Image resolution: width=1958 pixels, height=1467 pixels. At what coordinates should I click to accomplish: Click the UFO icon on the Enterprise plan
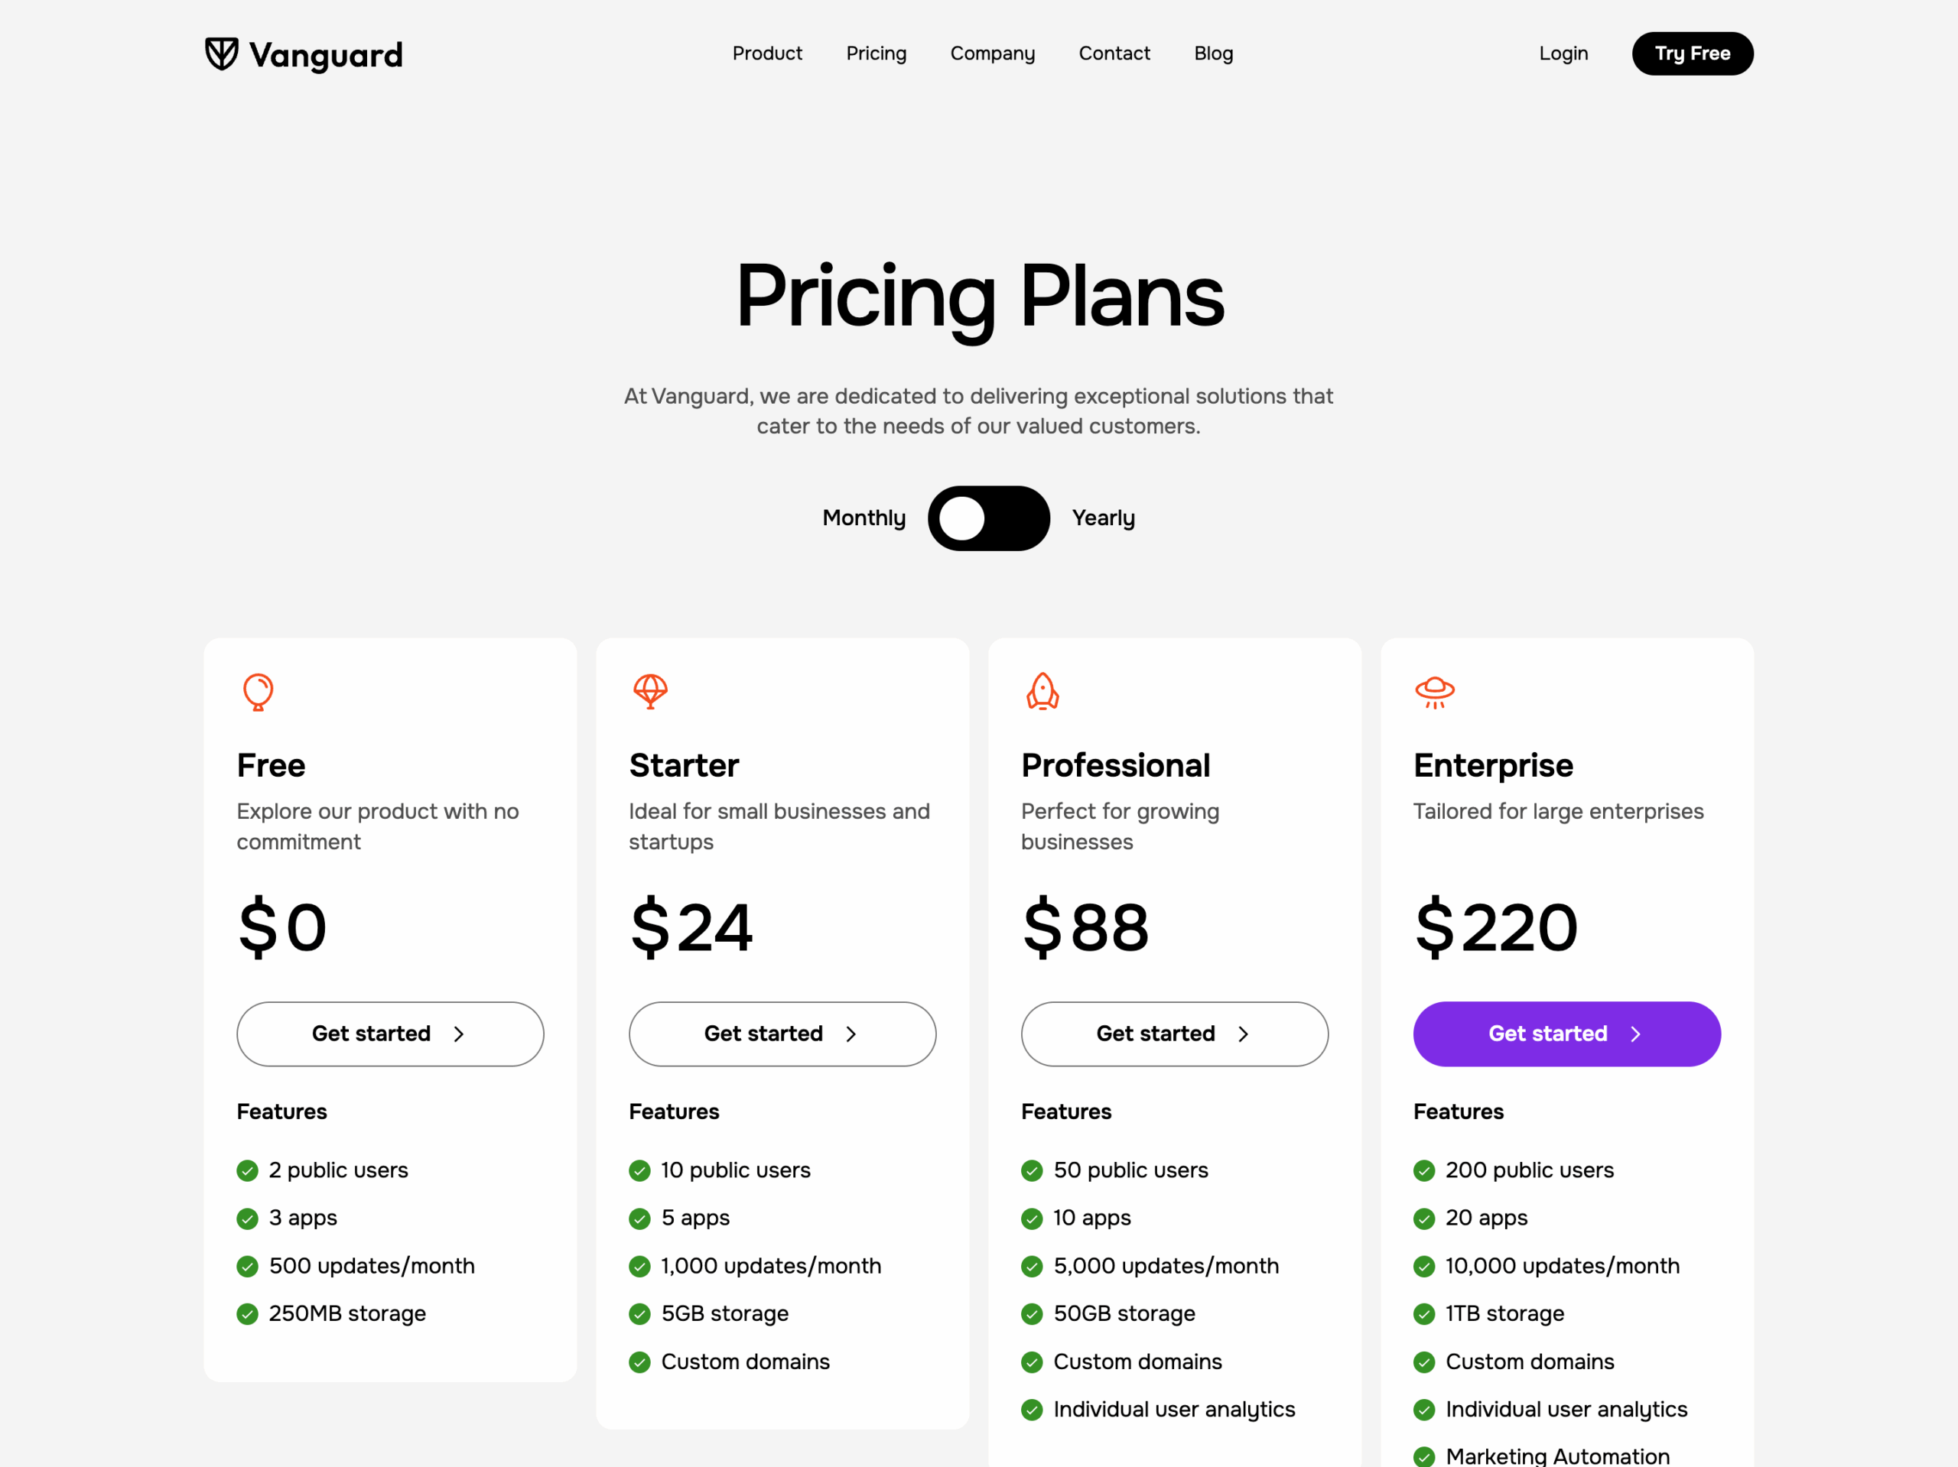1435,693
